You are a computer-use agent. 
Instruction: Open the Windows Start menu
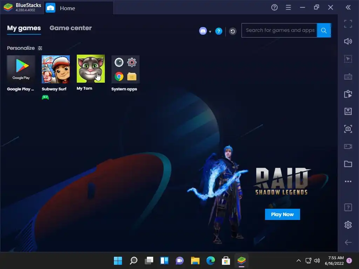pyautogui.click(x=118, y=261)
